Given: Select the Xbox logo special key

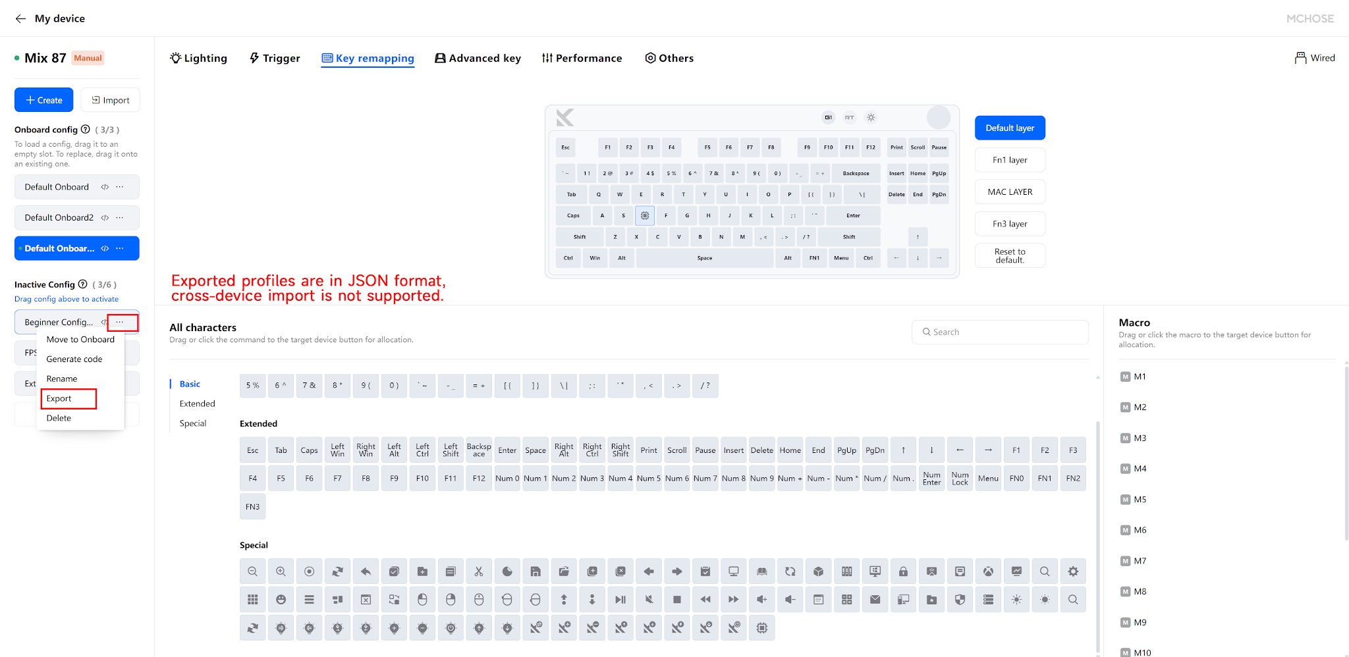Looking at the screenshot, I should point(988,571).
